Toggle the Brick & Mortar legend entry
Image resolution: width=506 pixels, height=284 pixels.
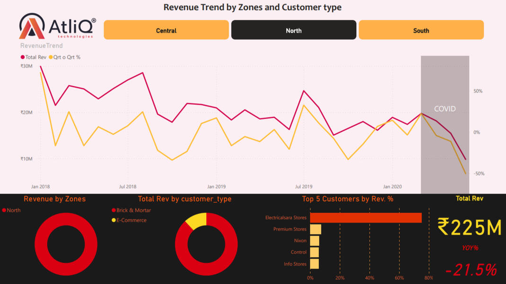click(113, 210)
